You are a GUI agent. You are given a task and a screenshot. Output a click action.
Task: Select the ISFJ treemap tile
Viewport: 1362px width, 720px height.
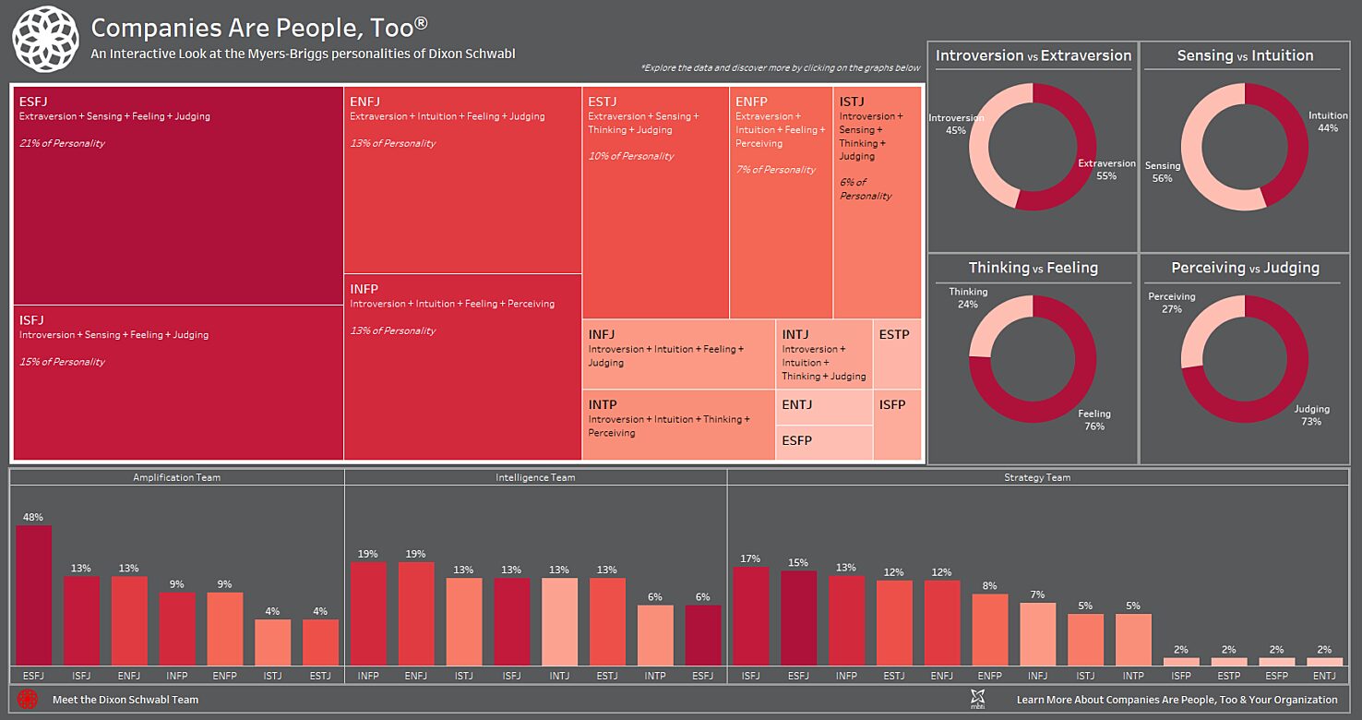pyautogui.click(x=178, y=382)
